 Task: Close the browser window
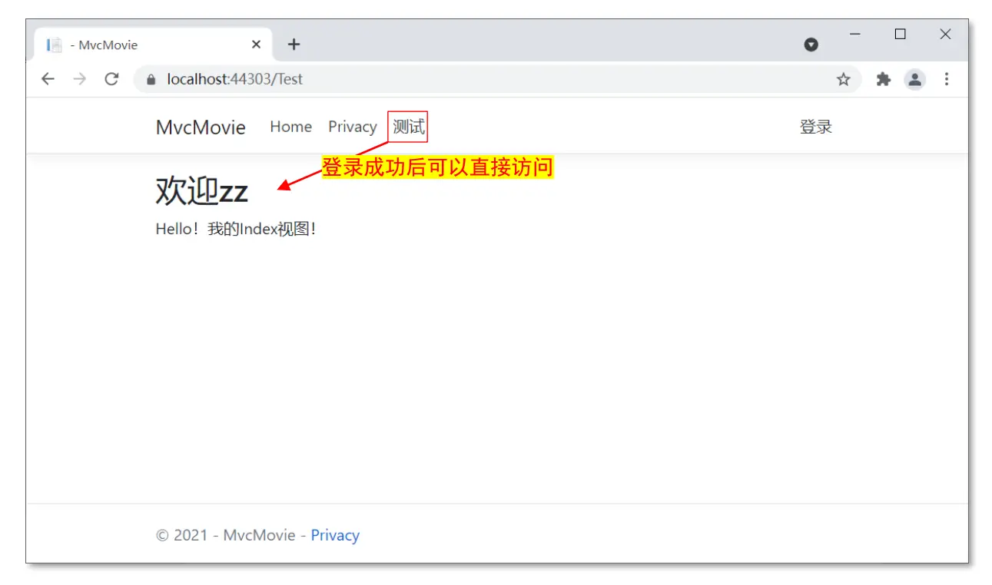[946, 35]
